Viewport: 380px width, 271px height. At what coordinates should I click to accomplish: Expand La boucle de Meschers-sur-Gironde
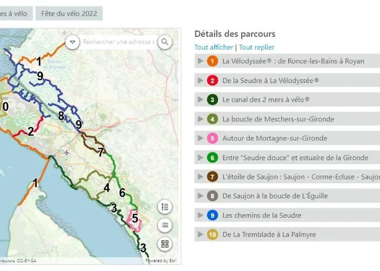201,119
